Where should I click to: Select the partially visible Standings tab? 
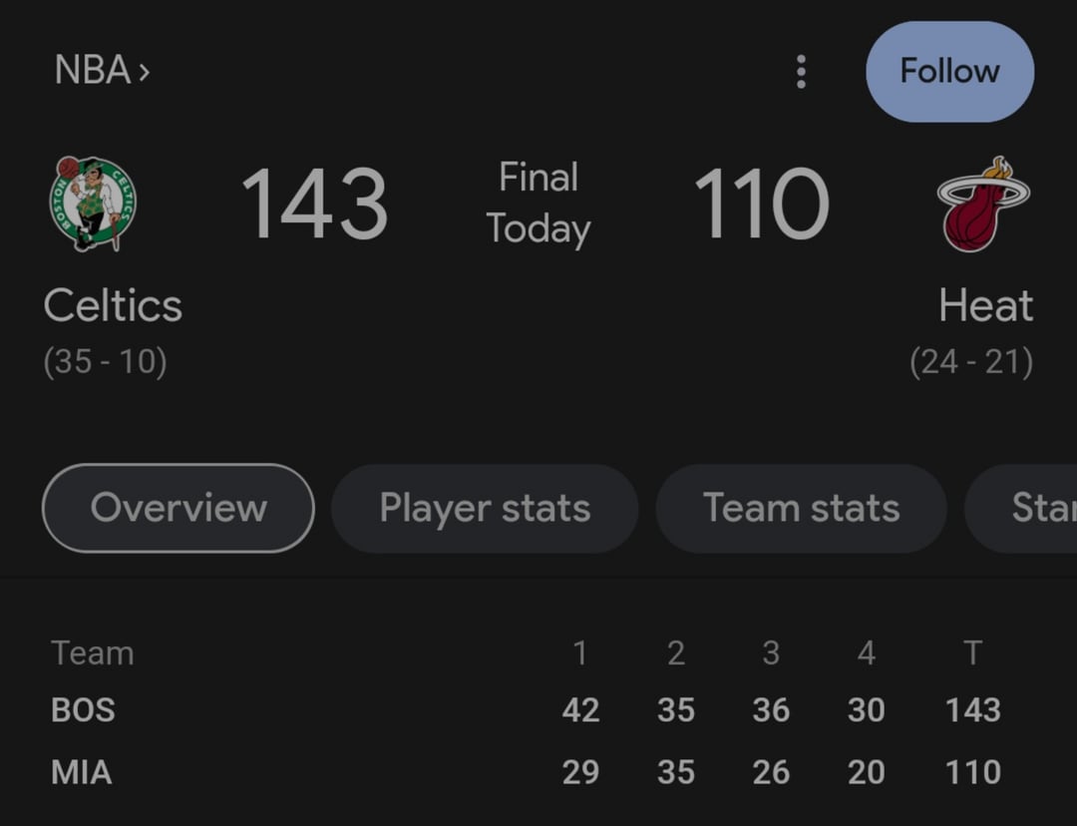click(1027, 508)
